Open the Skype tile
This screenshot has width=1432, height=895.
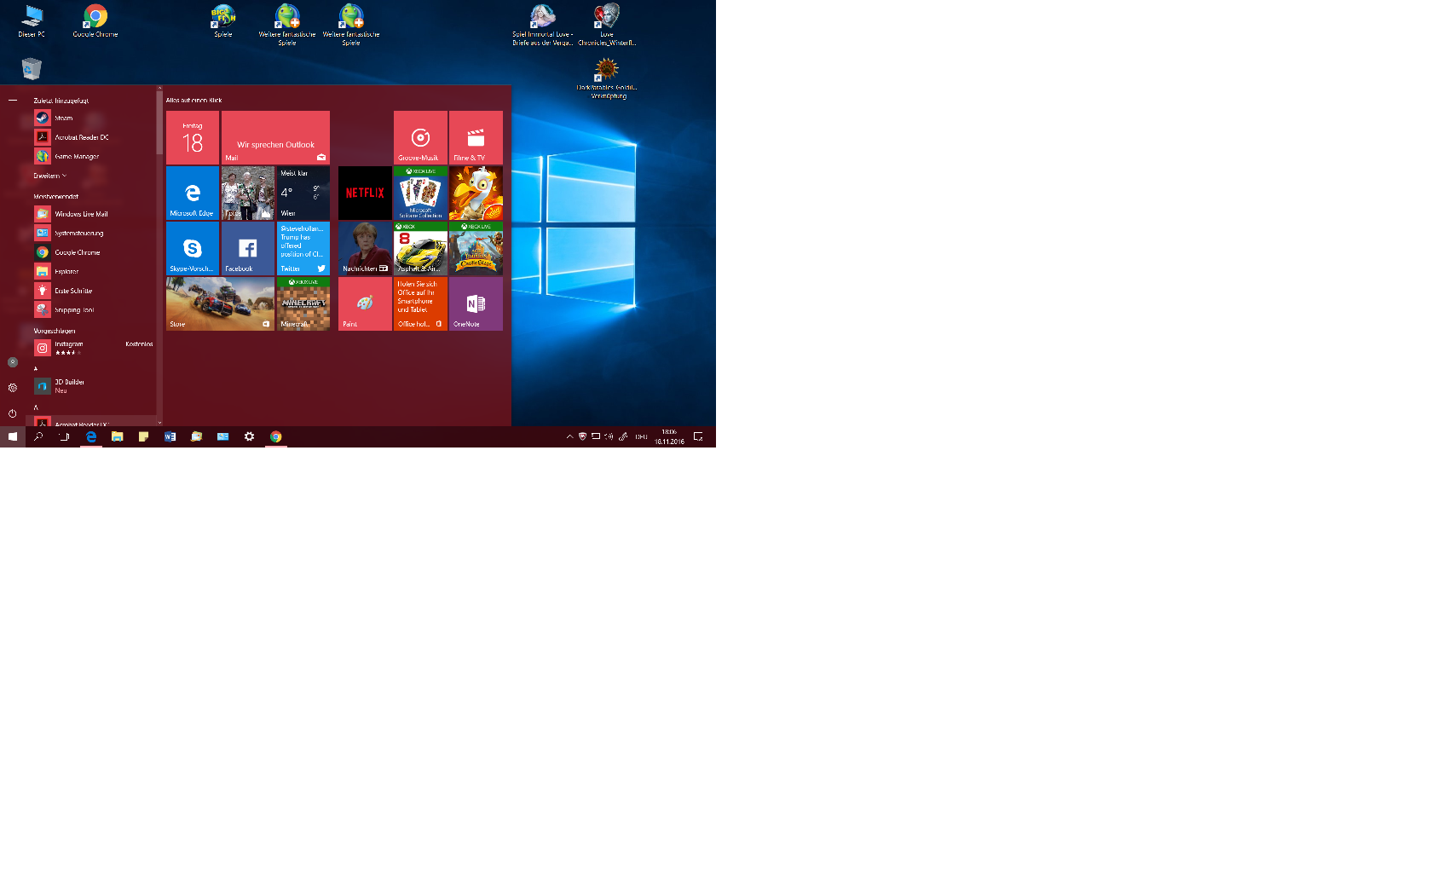pyautogui.click(x=193, y=248)
